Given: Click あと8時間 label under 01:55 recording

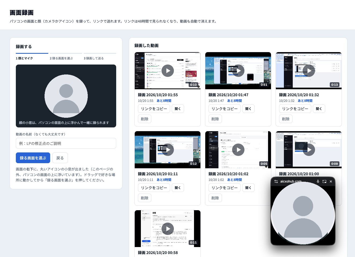Looking at the screenshot, I should pos(164,101).
